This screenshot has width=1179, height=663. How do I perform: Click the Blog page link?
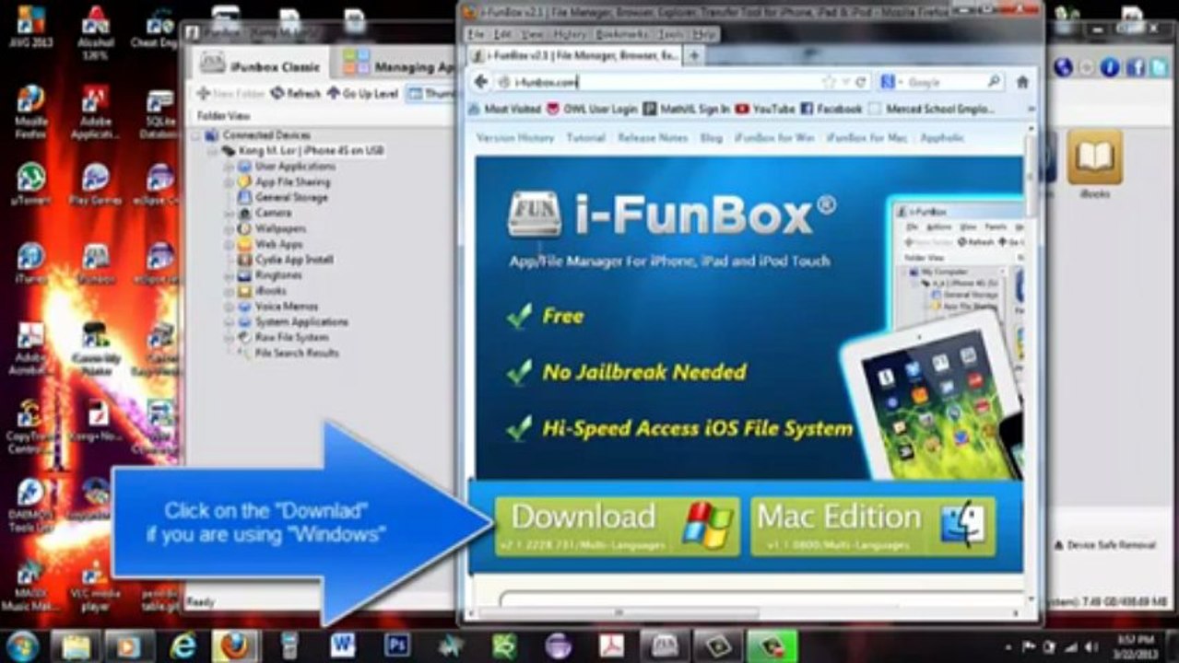pos(711,137)
